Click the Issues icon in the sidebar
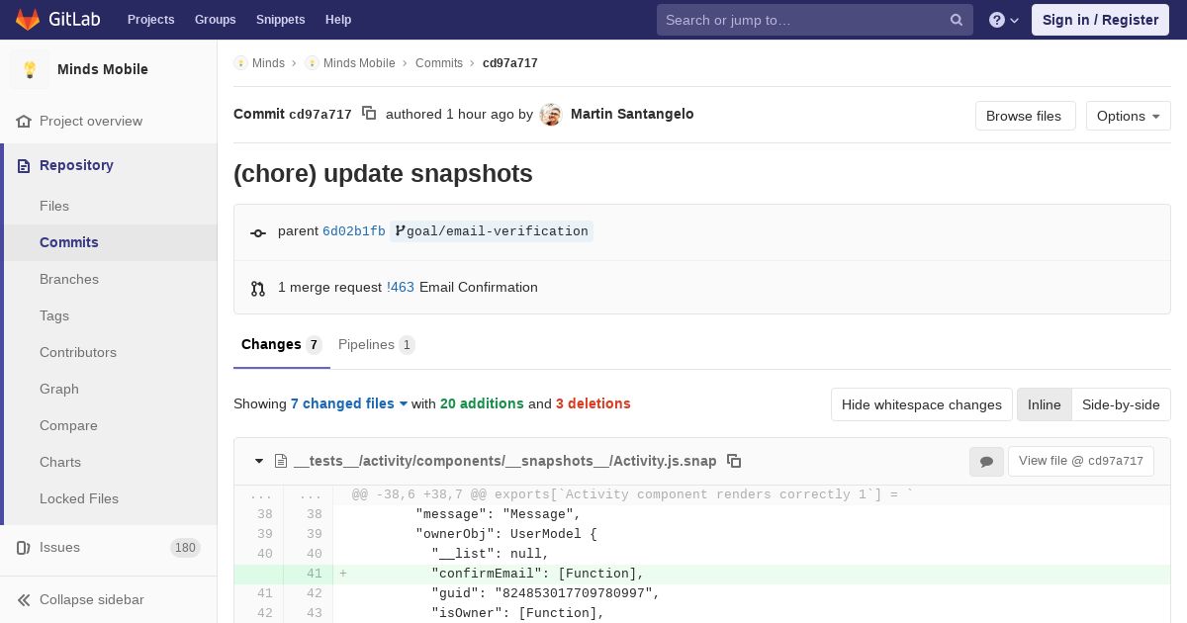1187x623 pixels. [24, 547]
